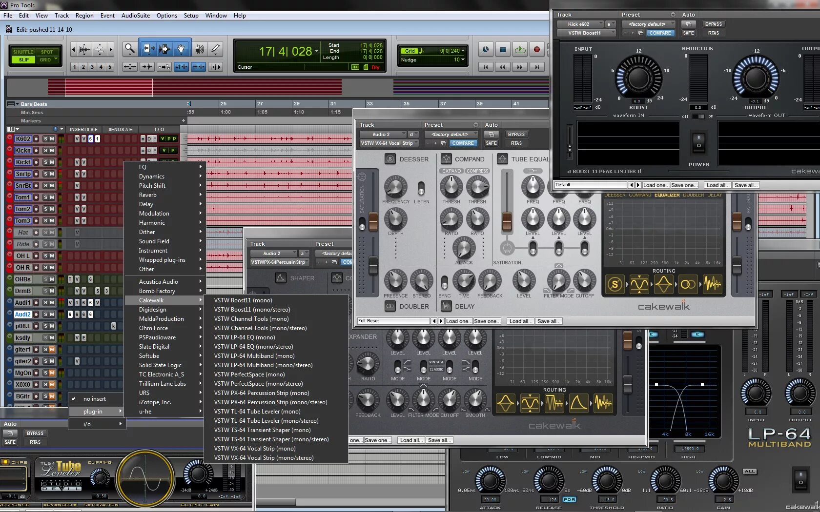Select the Scrubber speaker tool
Viewport: 820px width, 512px height.
tap(199, 49)
